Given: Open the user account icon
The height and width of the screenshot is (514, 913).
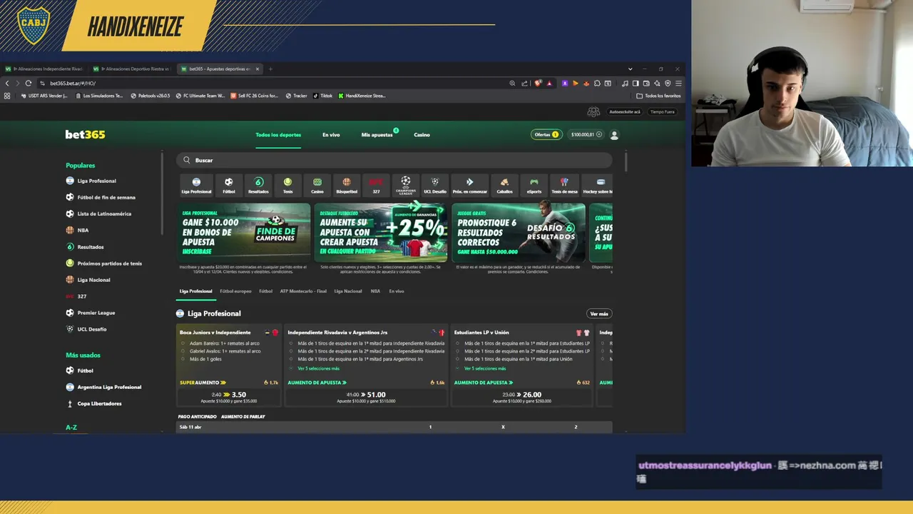Looking at the screenshot, I should coord(614,134).
